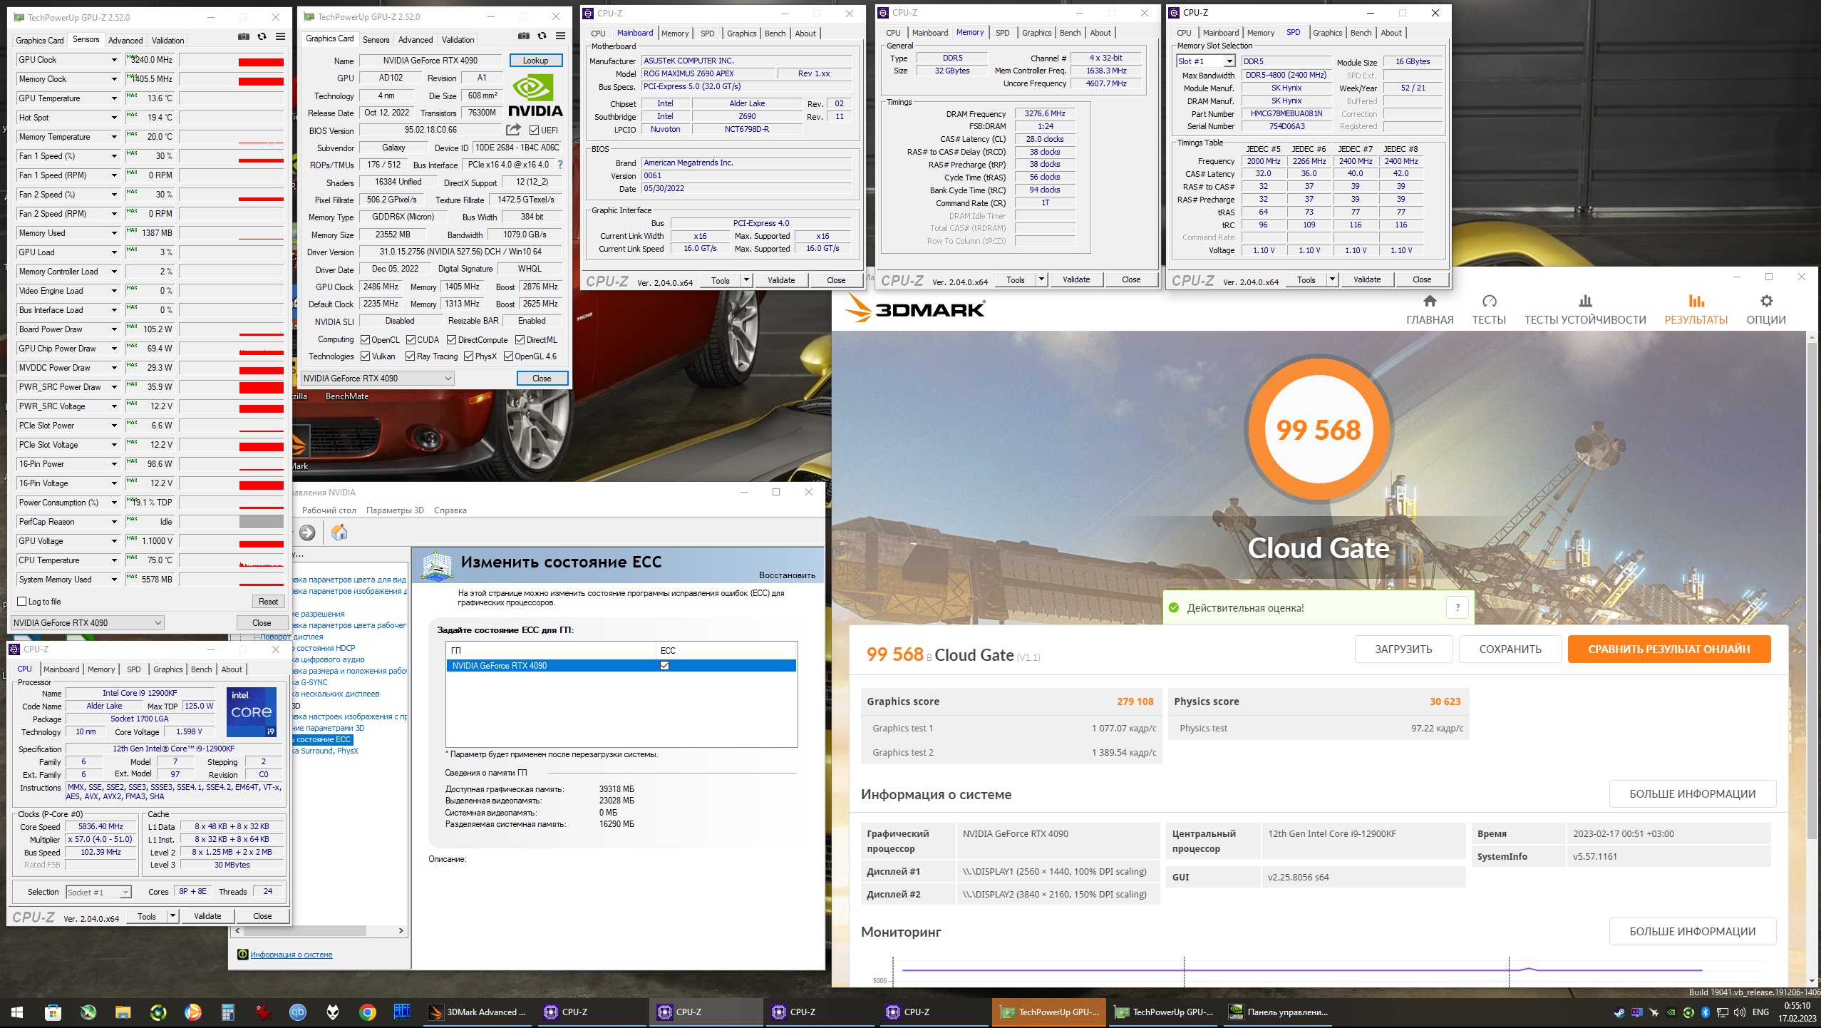Open 3DMark ТЕСТЫ УСТОЙЧИВОСТИ chart icon

coord(1585,301)
